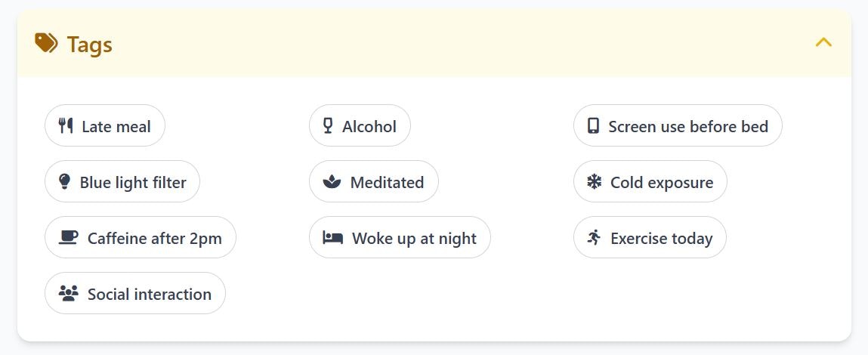
Task: Collapse the Tags section with chevron
Action: (823, 42)
